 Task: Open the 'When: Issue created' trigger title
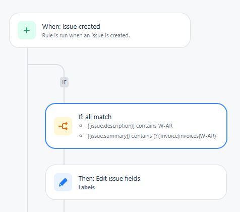click(71, 27)
